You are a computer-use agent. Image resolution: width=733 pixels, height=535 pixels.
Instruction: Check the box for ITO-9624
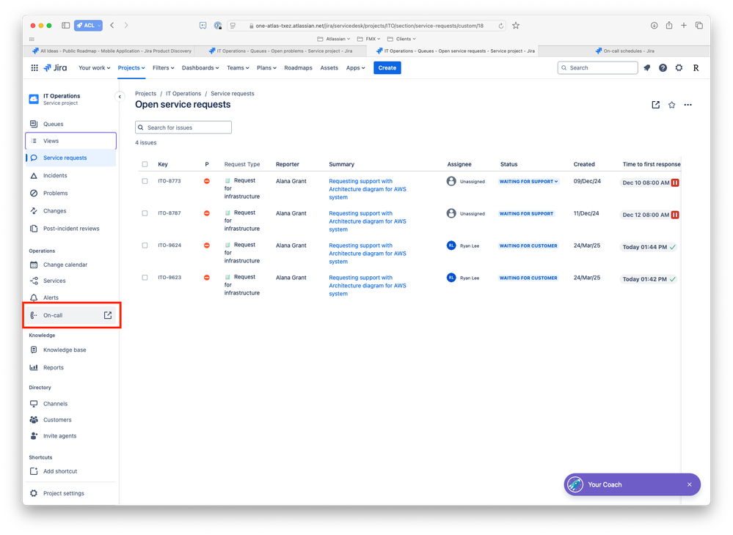(x=145, y=246)
